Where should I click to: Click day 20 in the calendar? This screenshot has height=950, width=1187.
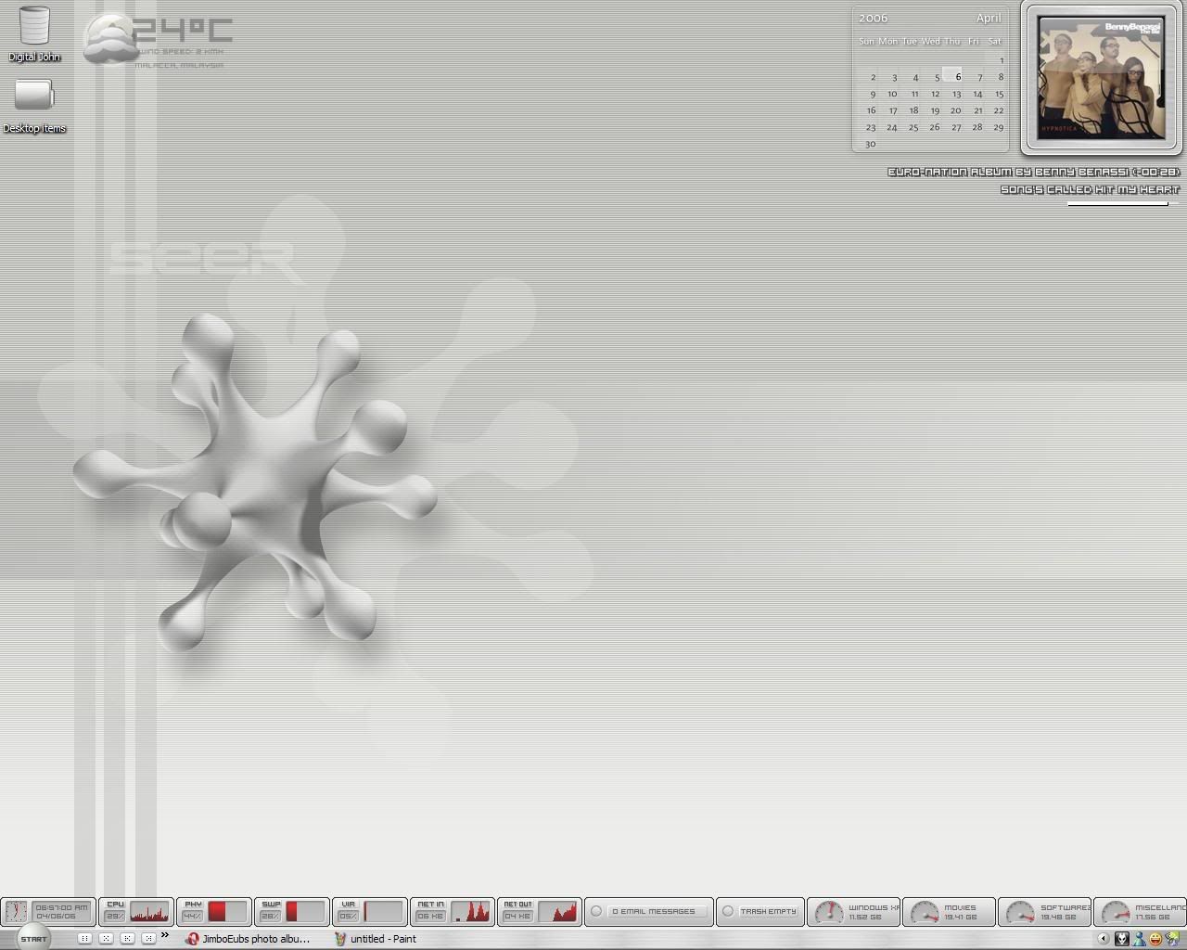(x=955, y=110)
